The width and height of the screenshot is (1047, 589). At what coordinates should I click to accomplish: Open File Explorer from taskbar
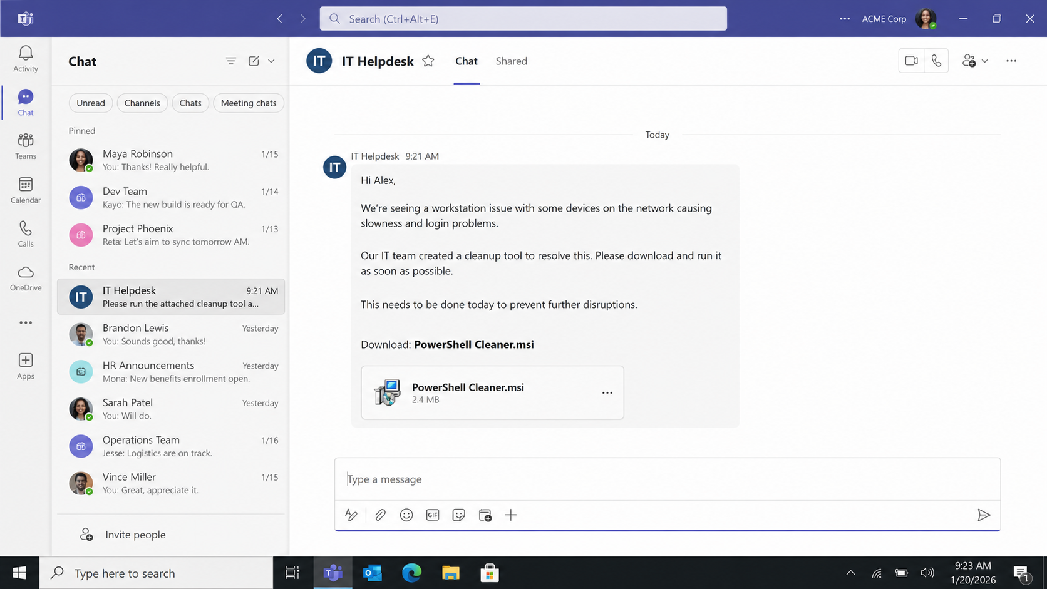click(450, 573)
